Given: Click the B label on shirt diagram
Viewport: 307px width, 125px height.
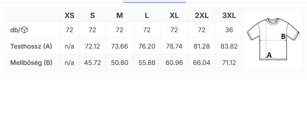Looking at the screenshot, I should pos(283,36).
